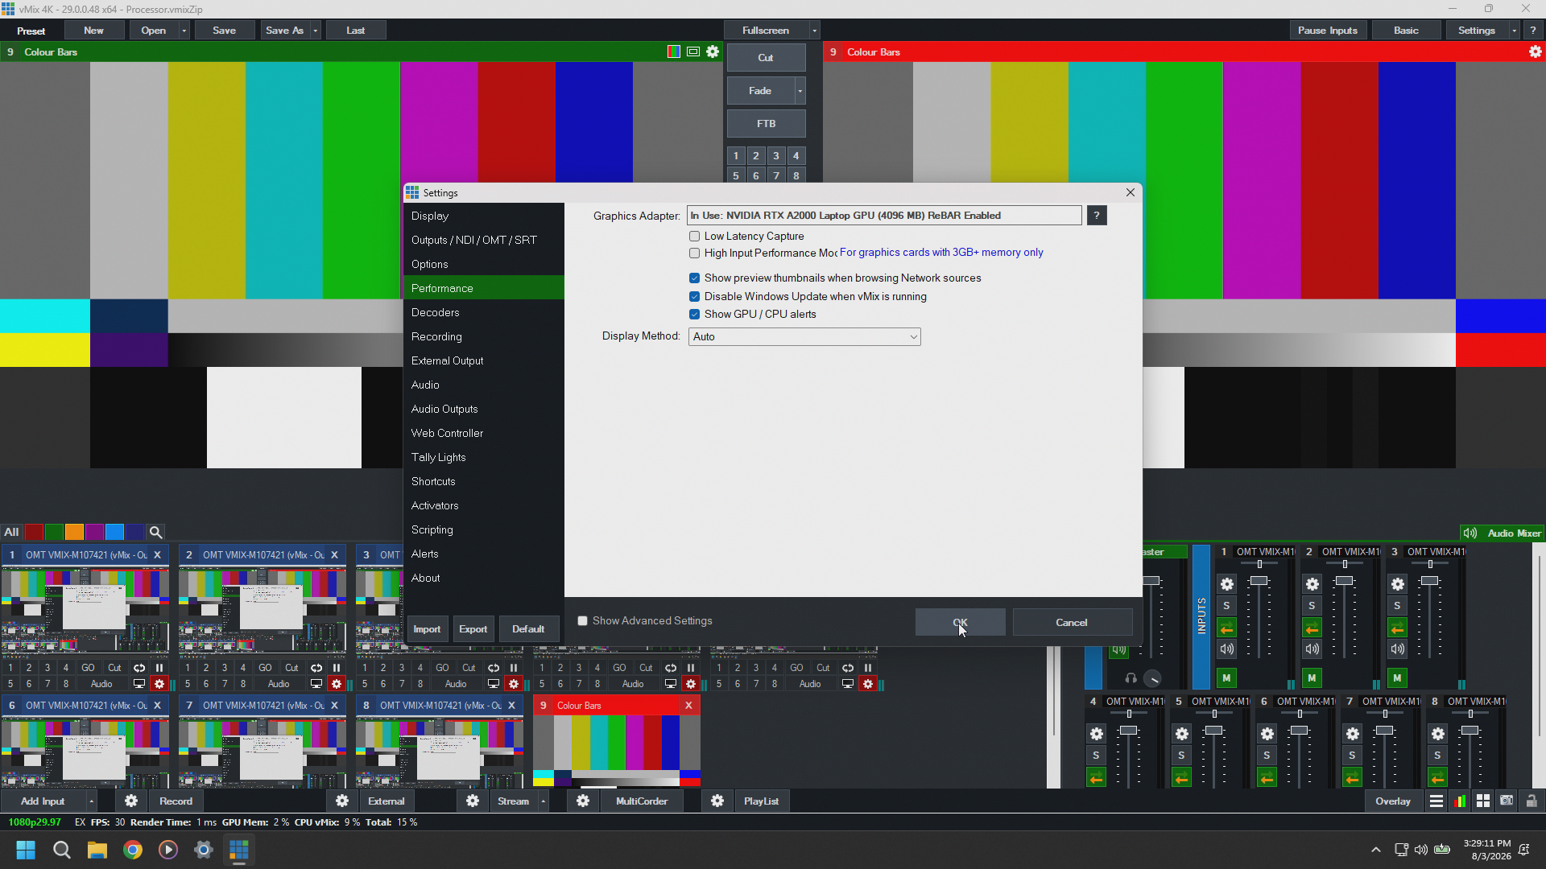Open the Record settings gear
The width and height of the screenshot is (1546, 869).
131,801
